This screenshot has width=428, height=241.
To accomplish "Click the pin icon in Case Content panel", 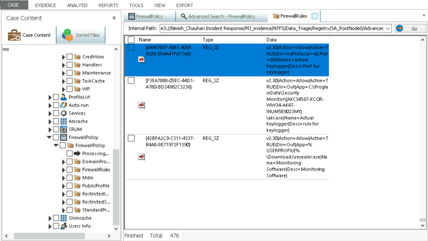I will (x=114, y=18).
